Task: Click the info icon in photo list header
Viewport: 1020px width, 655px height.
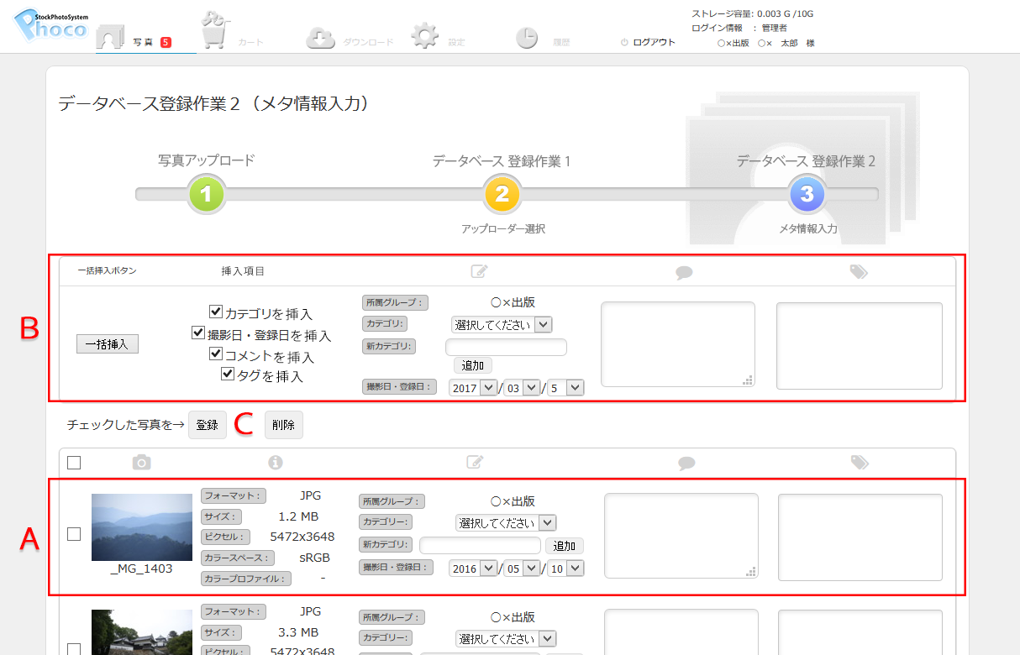Action: pyautogui.click(x=275, y=462)
